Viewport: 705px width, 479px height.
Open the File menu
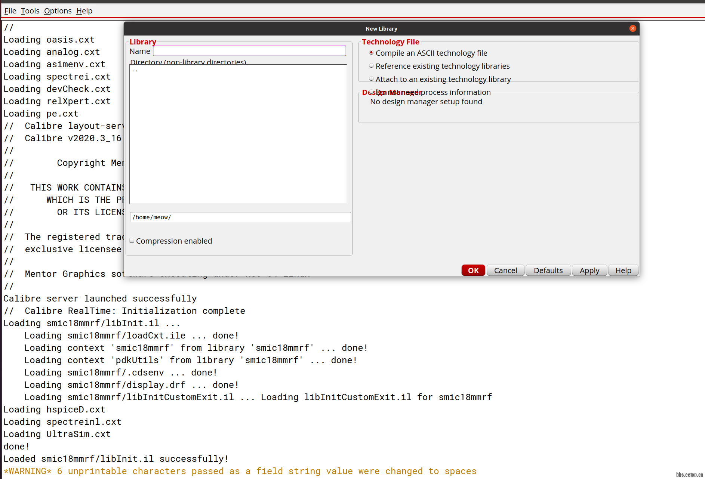[10, 11]
